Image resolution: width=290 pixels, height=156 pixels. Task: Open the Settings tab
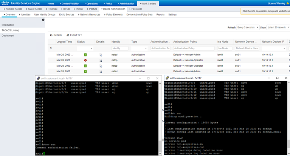pos(172,14)
